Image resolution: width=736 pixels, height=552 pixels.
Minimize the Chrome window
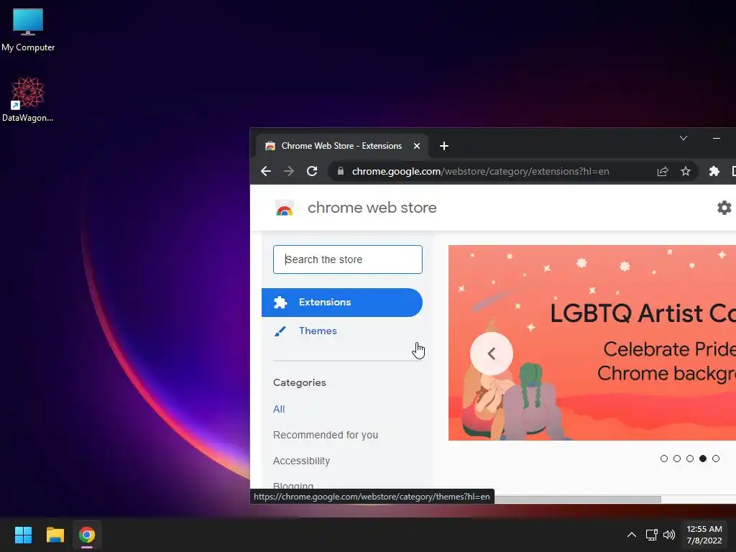click(x=717, y=138)
